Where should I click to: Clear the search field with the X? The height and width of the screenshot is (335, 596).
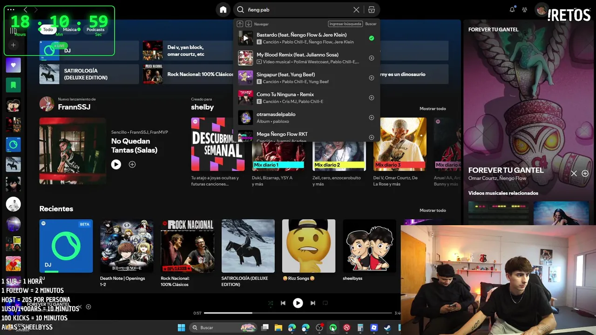pos(356,10)
